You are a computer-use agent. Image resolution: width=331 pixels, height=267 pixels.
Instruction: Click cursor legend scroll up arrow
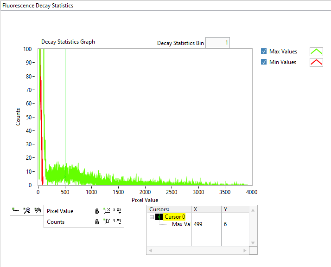click(x=253, y=210)
